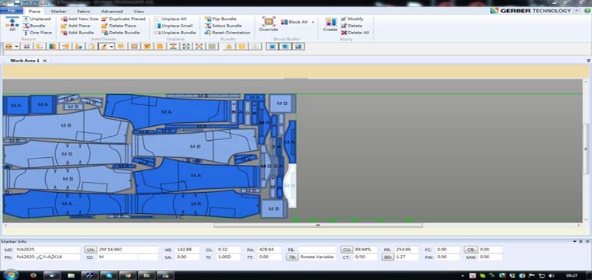This screenshot has width=592, height=280.
Task: Return Bundle in the Return group
Action: coord(34,26)
